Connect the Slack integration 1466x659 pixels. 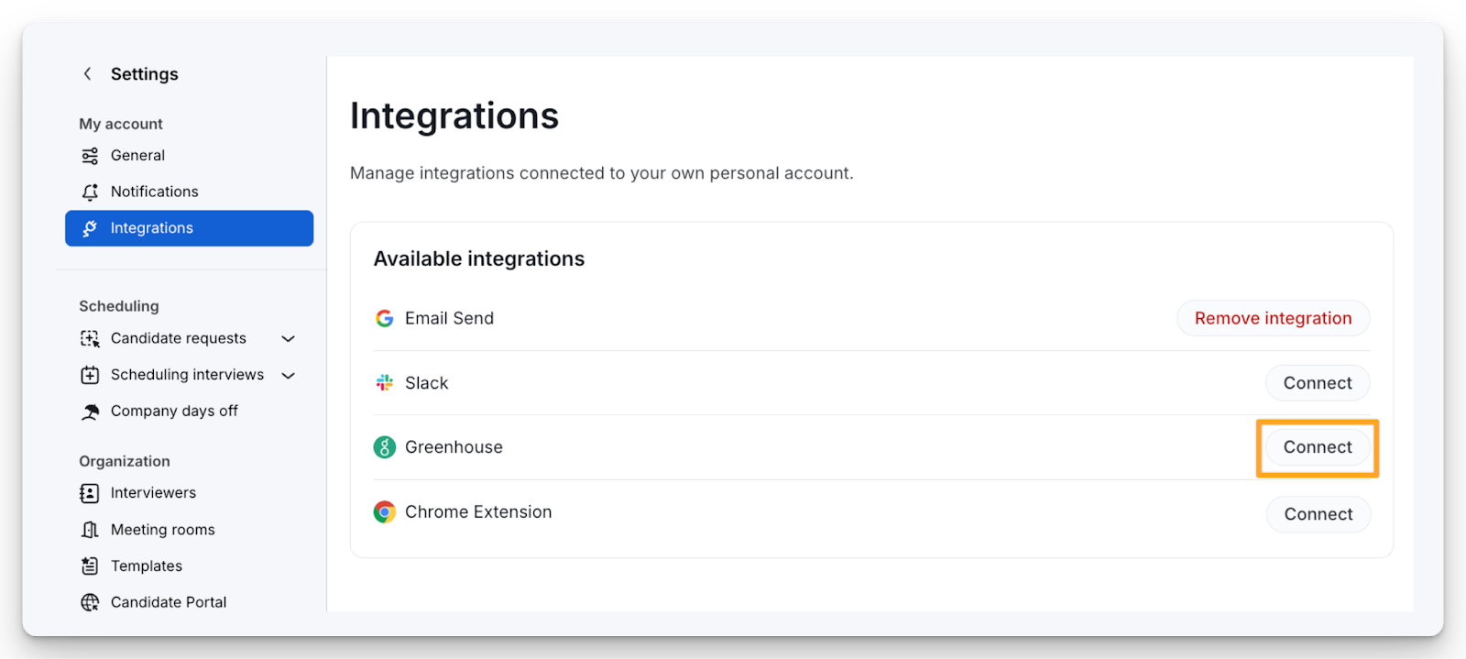pos(1317,383)
